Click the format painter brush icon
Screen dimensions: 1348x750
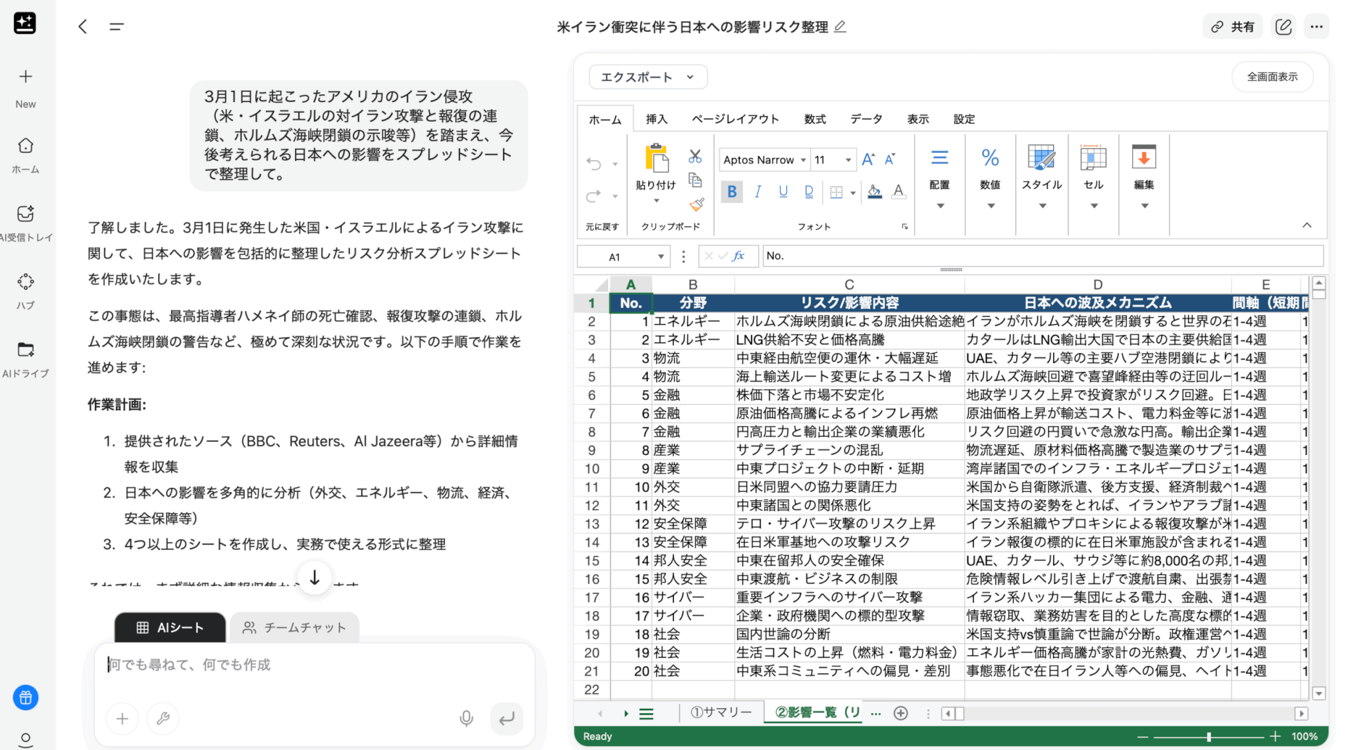[696, 205]
